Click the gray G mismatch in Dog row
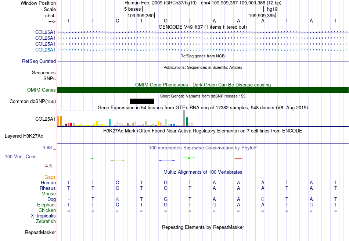The width and height of the screenshot is (349, 241). click(x=263, y=199)
